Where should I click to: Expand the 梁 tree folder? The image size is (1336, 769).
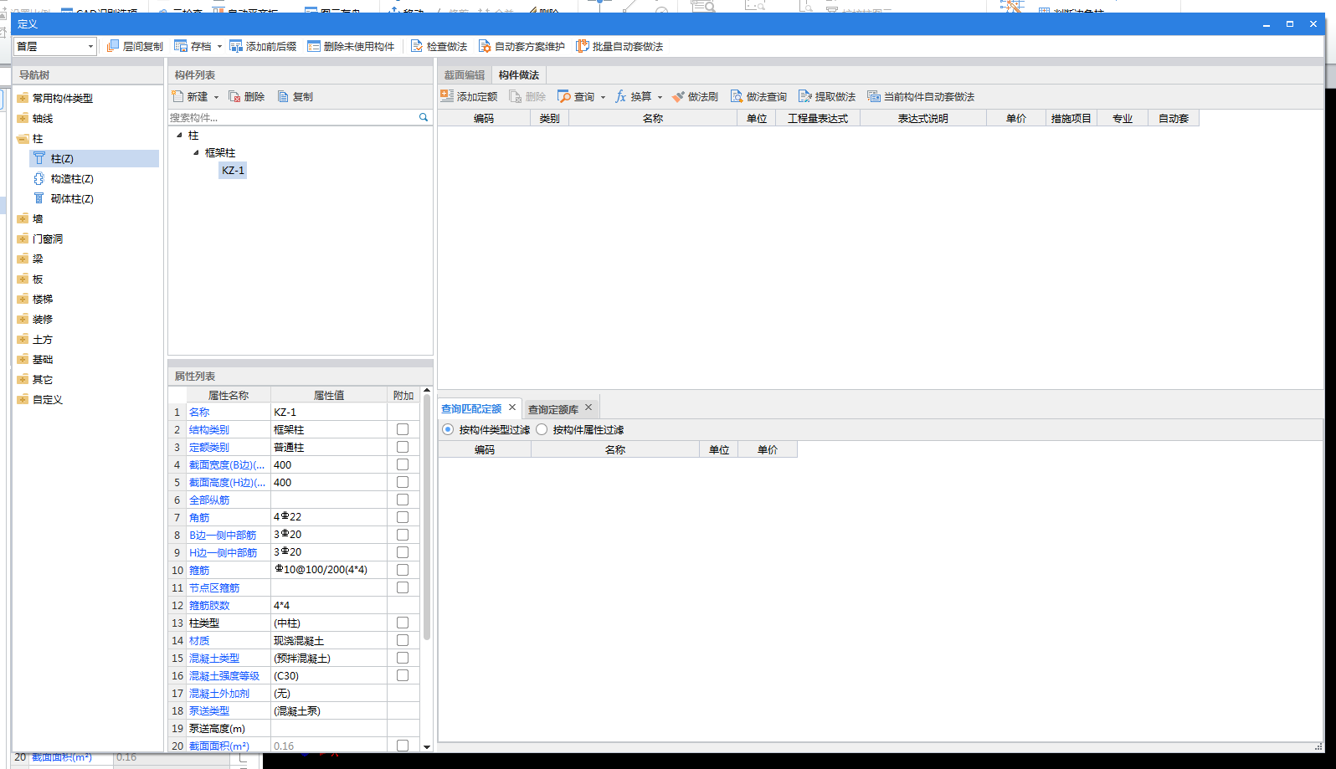click(x=23, y=259)
